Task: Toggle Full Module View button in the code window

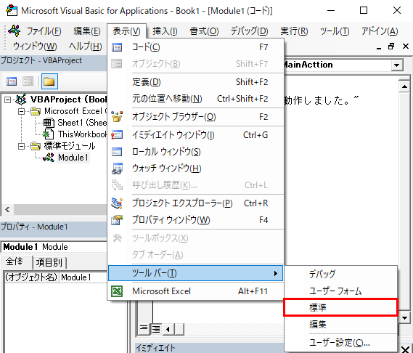Action: click(x=156, y=329)
